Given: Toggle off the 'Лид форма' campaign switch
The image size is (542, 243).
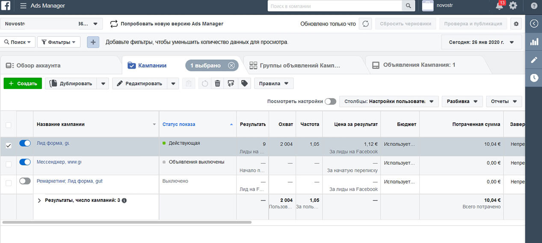Looking at the screenshot, I should point(25,143).
